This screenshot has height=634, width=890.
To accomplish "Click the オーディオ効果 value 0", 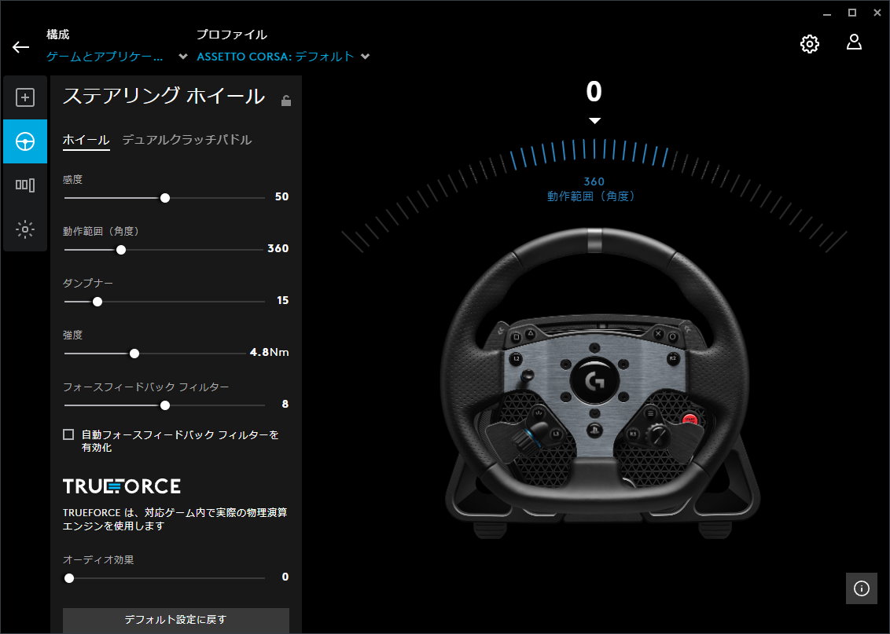I will (x=285, y=577).
